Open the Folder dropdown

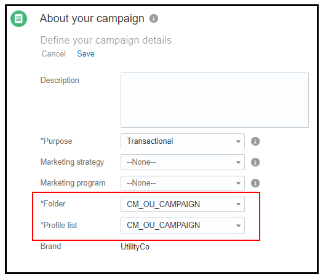coord(183,204)
